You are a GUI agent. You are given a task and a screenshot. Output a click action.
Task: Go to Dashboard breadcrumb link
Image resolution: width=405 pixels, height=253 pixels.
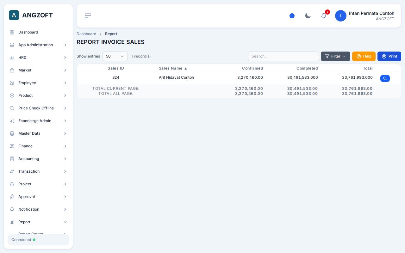tap(86, 34)
